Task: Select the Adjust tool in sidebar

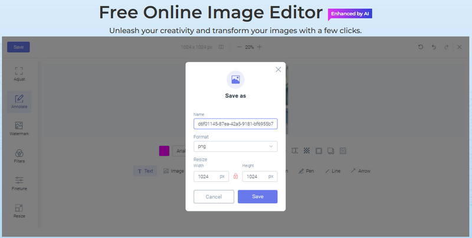Action: 19,74
